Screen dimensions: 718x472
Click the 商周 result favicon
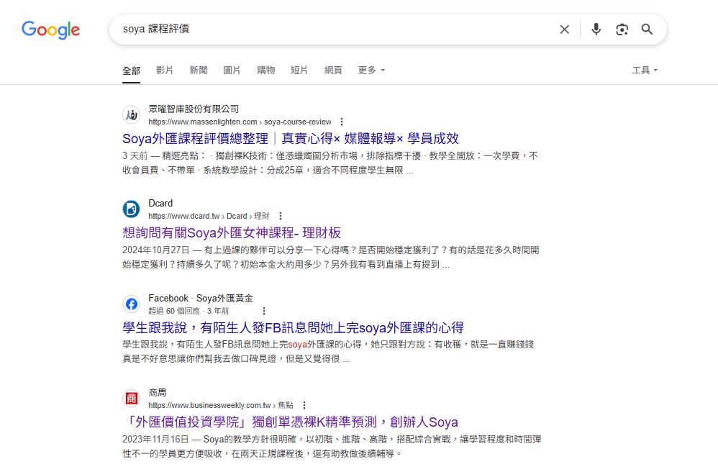pyautogui.click(x=132, y=399)
